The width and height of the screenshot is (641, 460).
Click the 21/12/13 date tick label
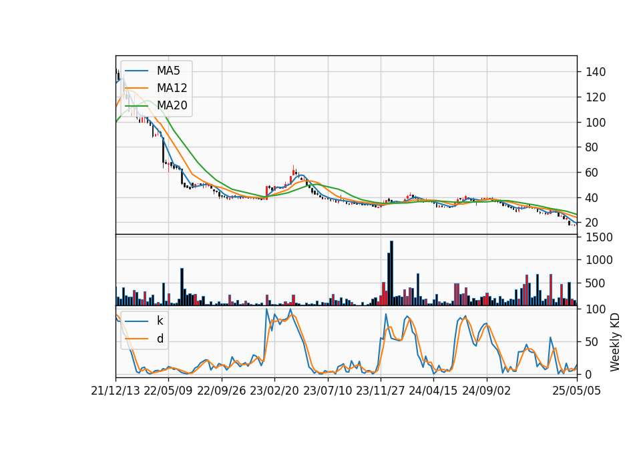116,391
